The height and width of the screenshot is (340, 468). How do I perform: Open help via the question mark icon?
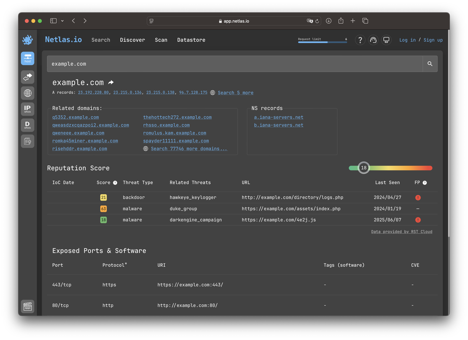click(x=360, y=40)
